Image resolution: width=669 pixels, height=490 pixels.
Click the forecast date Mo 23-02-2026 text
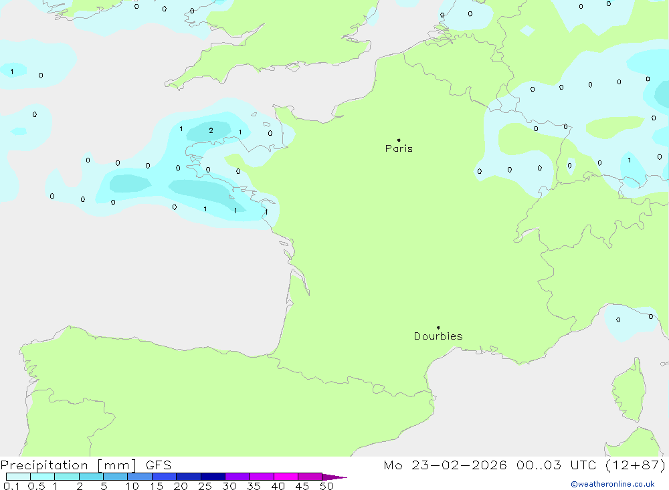click(x=446, y=465)
